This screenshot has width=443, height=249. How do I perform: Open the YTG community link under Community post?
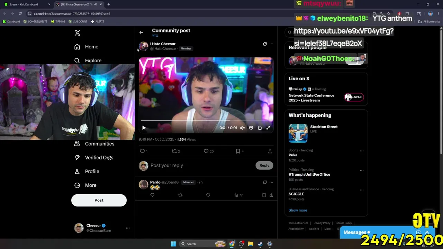click(x=155, y=36)
